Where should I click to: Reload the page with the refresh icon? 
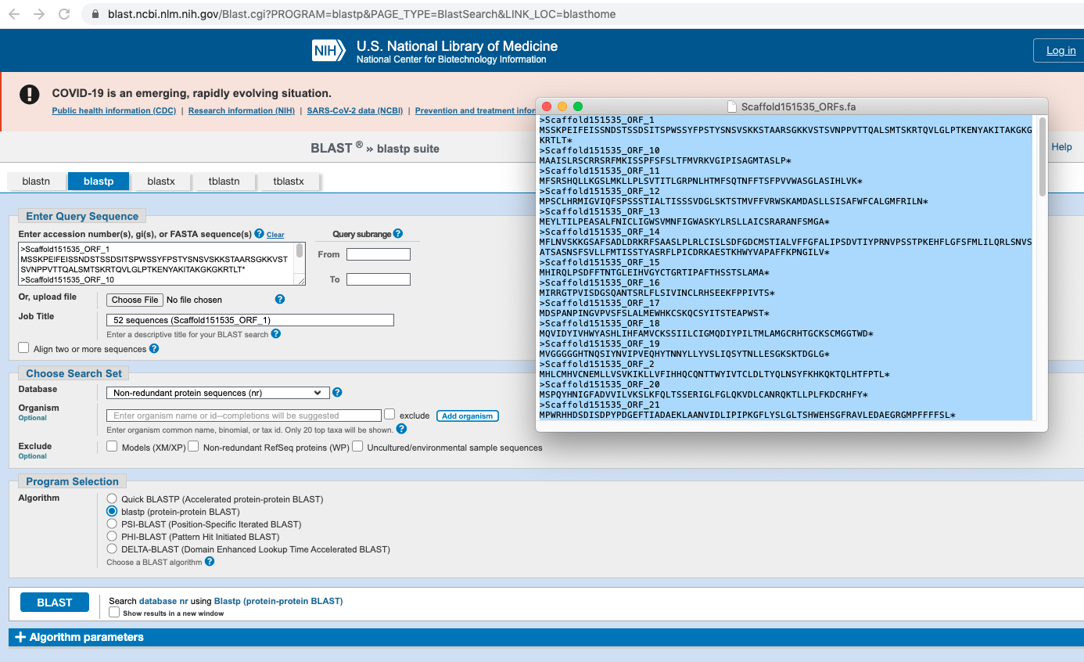click(x=64, y=14)
